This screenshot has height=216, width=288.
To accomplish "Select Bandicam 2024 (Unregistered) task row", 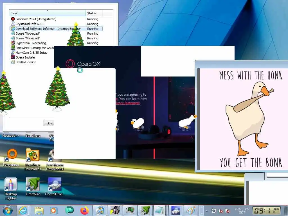I will pos(56,19).
